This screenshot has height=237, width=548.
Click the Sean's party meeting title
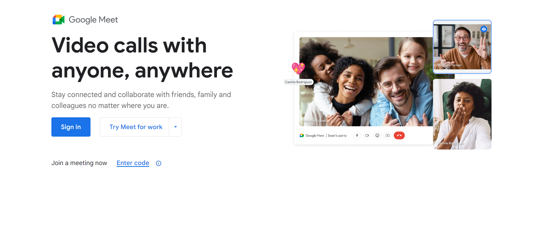click(x=337, y=135)
